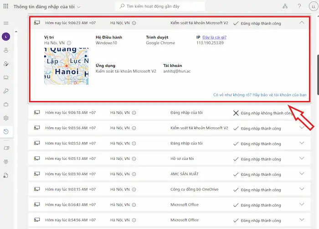Click the Windows10 operating system value

click(x=106, y=43)
